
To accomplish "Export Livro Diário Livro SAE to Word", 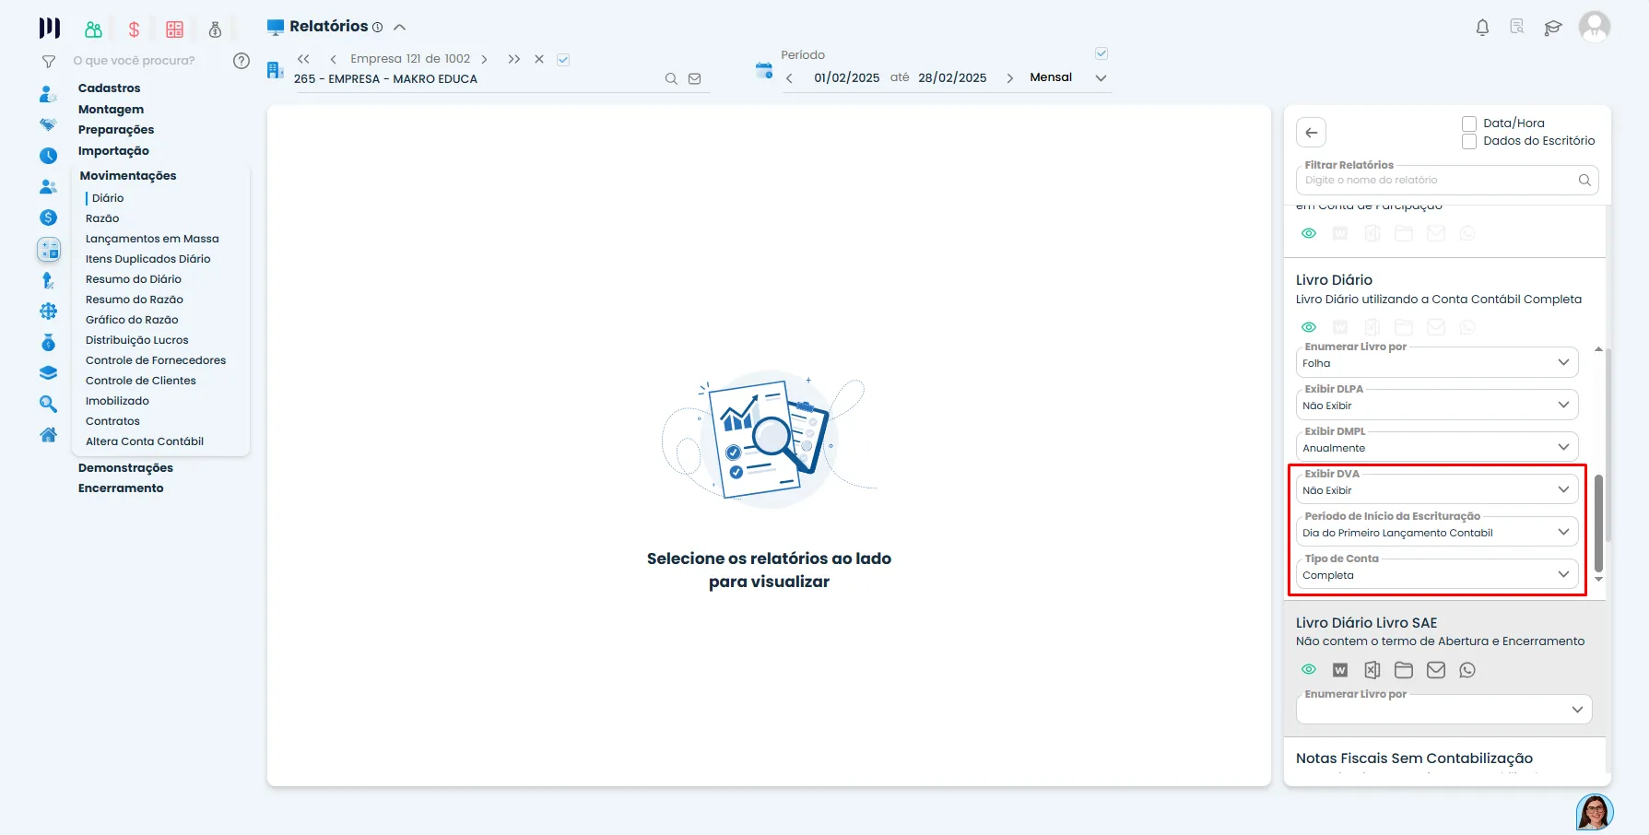I will click(x=1340, y=670).
